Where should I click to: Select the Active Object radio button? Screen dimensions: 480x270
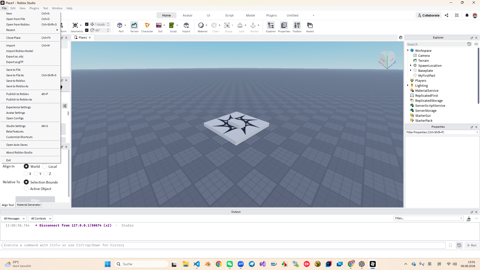click(26, 188)
